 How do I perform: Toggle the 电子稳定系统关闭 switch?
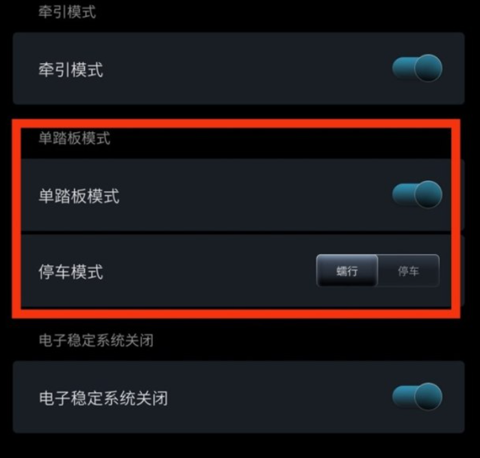[417, 396]
